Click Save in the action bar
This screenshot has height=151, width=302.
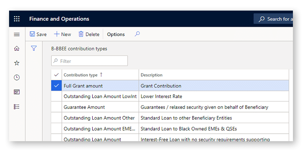coord(38,34)
